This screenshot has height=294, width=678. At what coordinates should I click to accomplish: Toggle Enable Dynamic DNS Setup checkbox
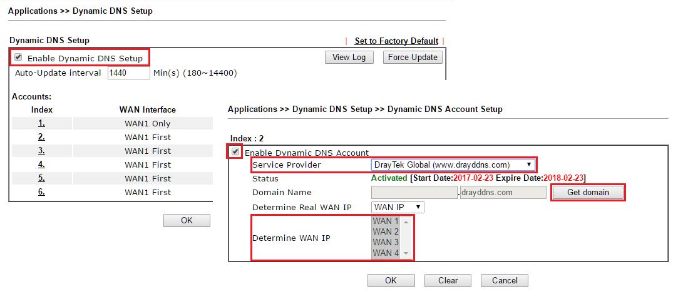tap(18, 58)
